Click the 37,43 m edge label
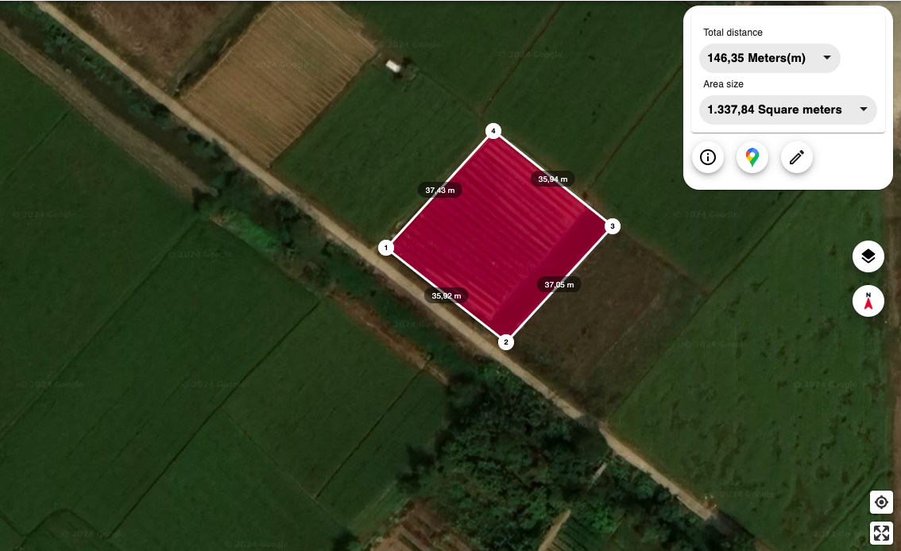Screen dimensions: 901x551 click(x=439, y=190)
